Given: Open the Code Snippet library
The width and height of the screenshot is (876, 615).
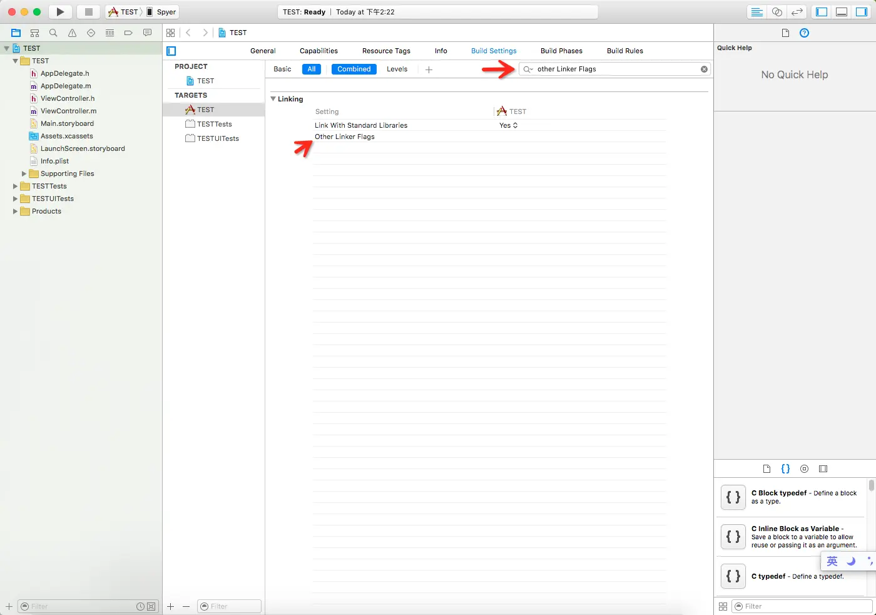Looking at the screenshot, I should 786,468.
